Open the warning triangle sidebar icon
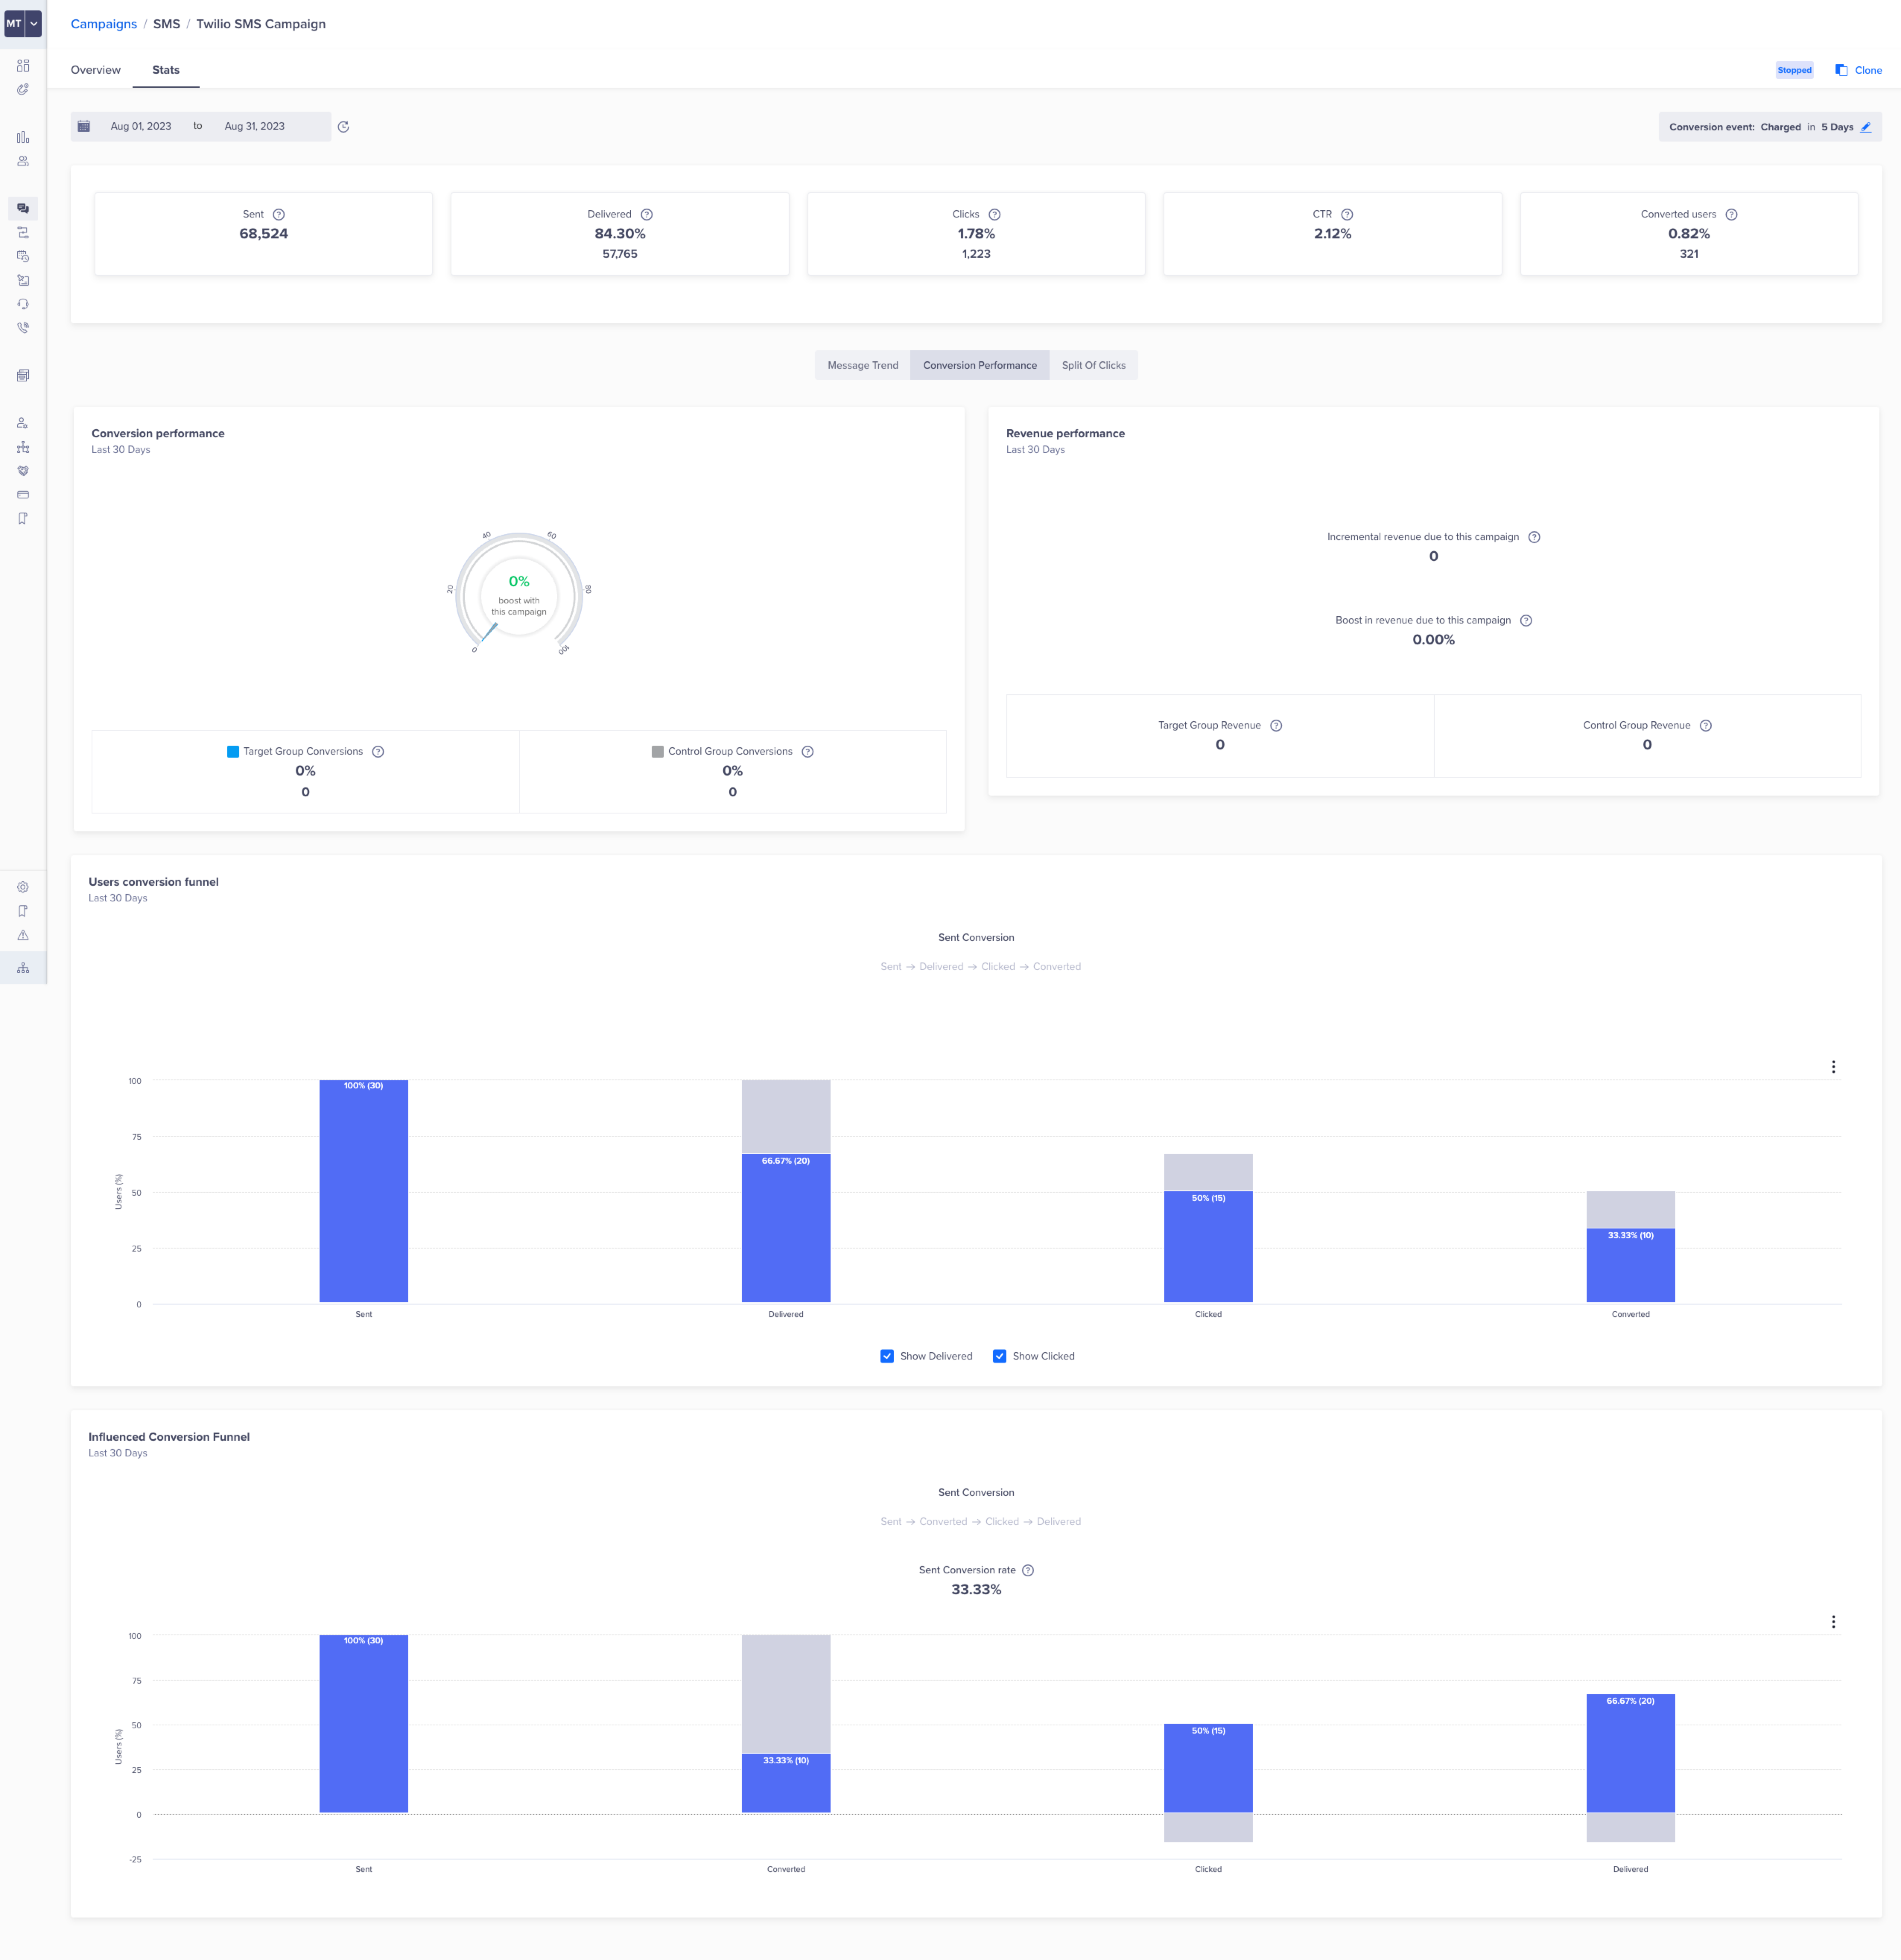The height and width of the screenshot is (1960, 1901). pos(23,935)
